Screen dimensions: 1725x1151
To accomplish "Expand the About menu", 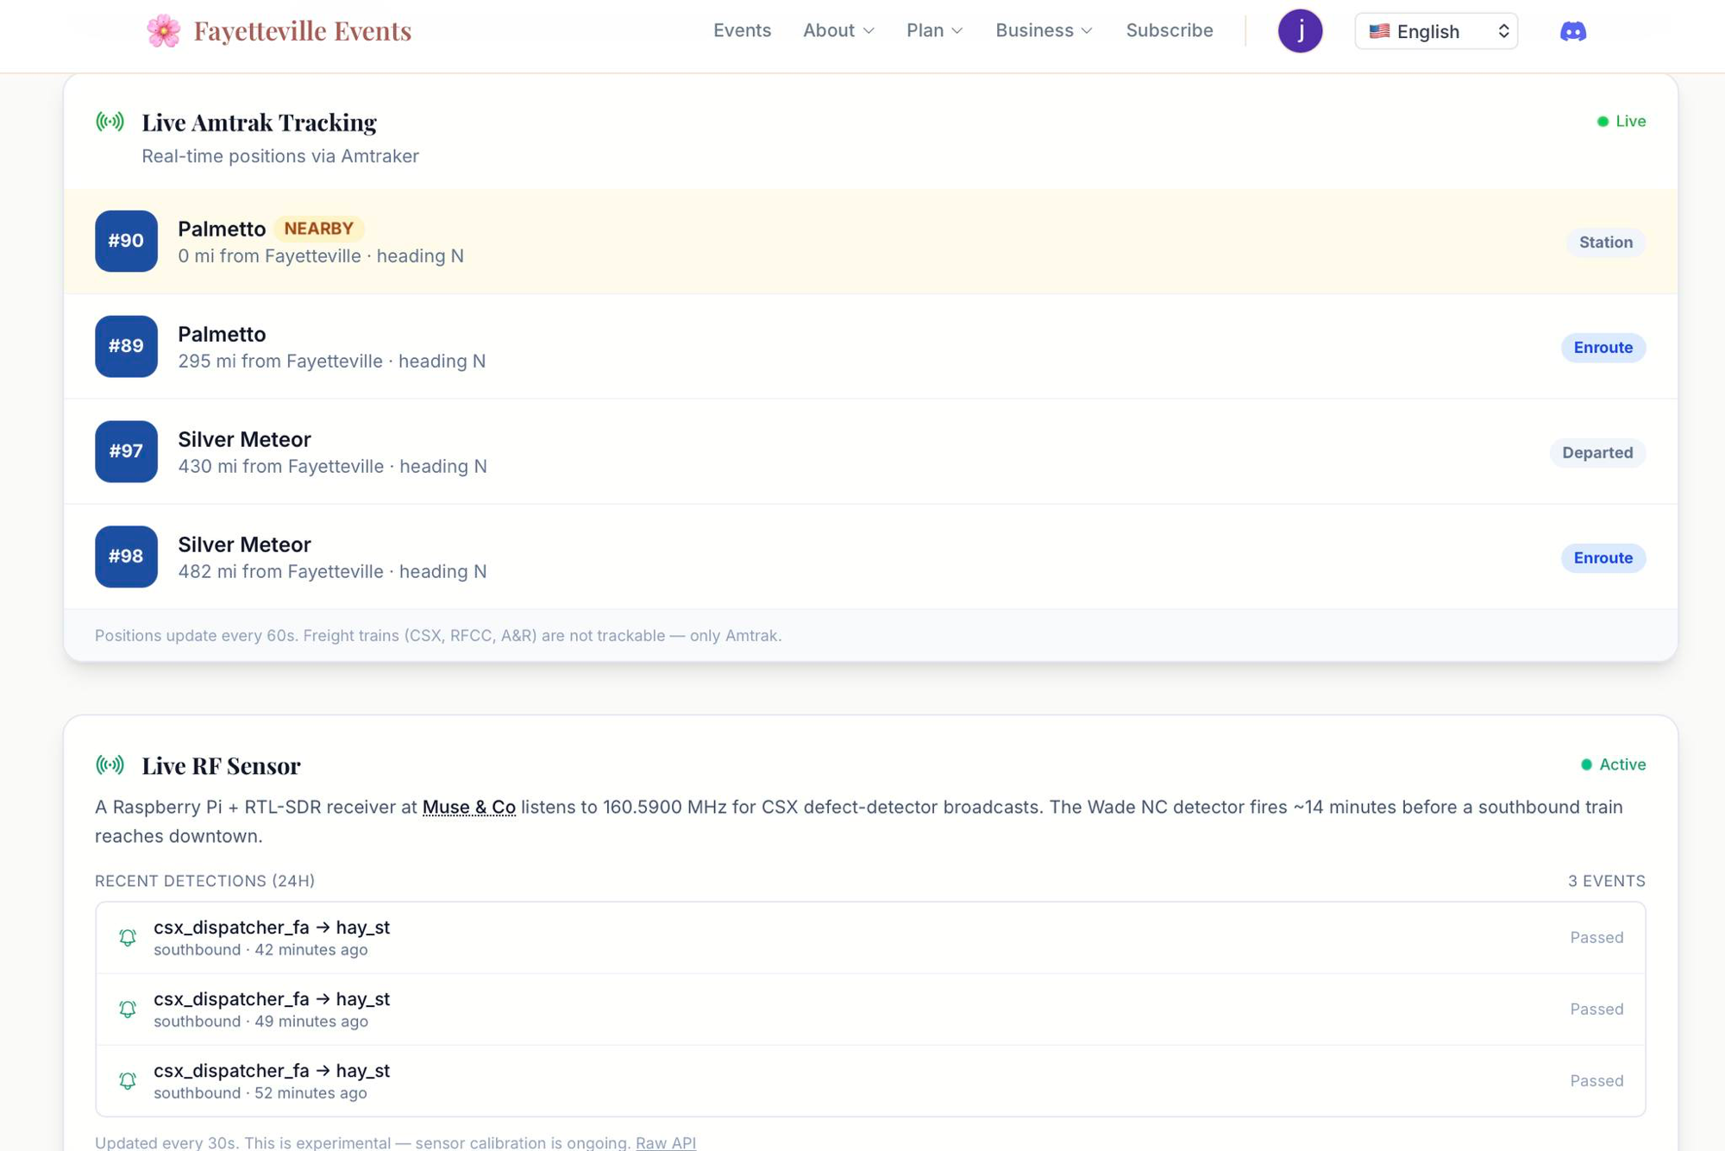I will tap(838, 31).
